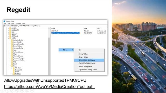Click the Registry Editor app icon in title bar

point(4,21)
